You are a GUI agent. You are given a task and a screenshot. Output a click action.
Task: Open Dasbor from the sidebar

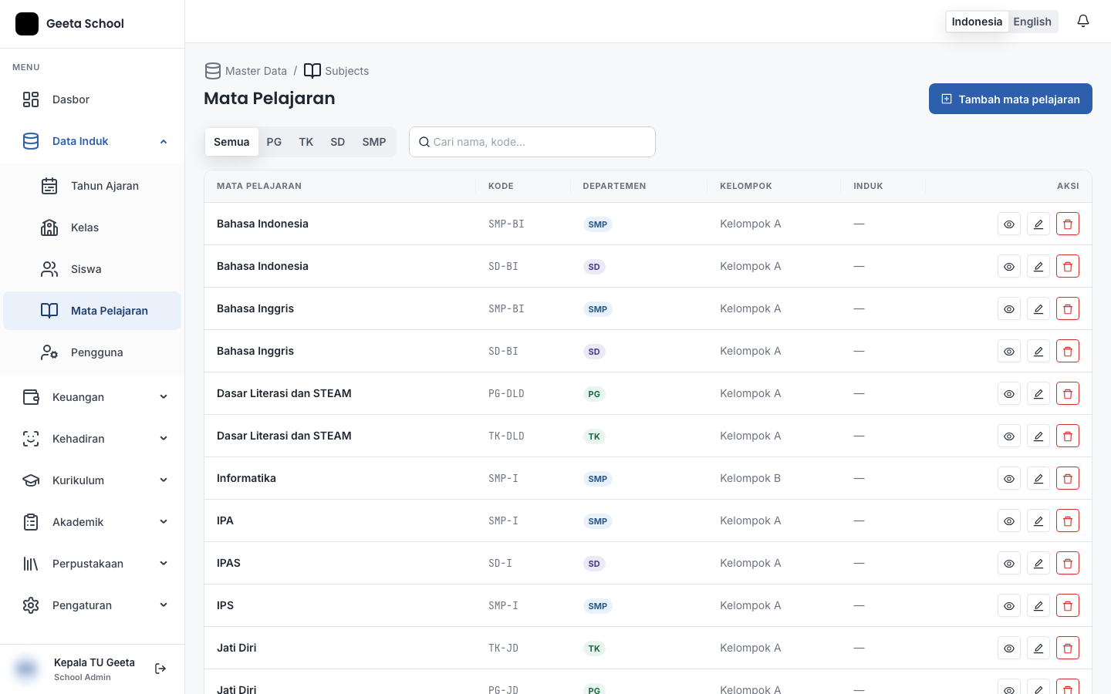(93, 99)
